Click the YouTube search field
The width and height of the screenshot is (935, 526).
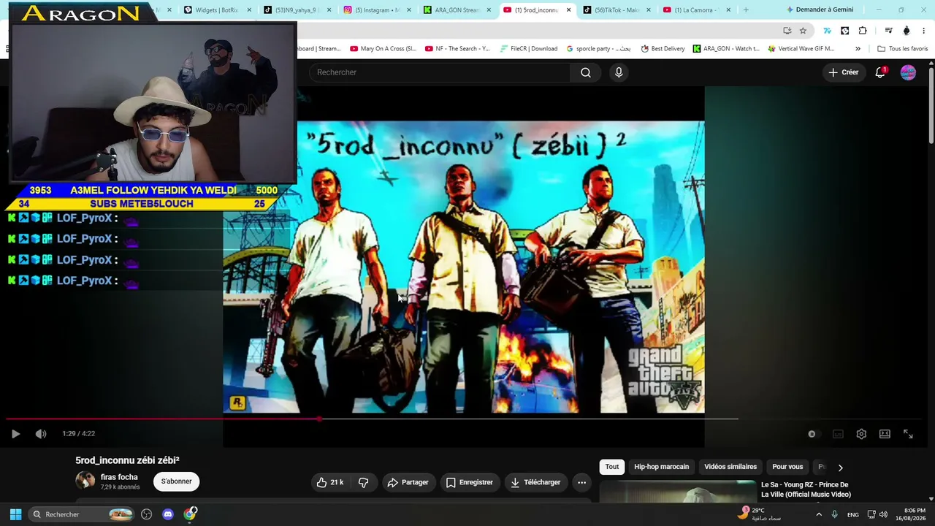440,72
